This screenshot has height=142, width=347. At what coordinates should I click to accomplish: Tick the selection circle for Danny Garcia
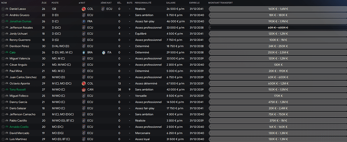pos(3,102)
